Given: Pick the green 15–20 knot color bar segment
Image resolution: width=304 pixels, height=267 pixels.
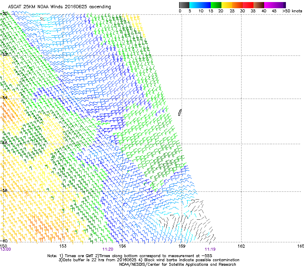Looking at the screenshot, I should pyautogui.click(x=216, y=5).
